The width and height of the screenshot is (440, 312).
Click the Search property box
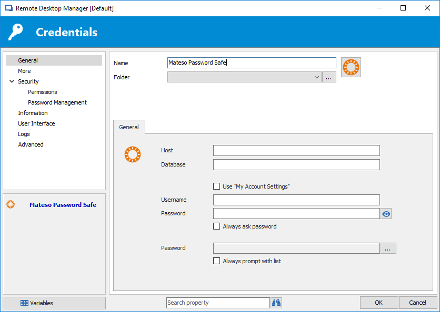[218, 303]
